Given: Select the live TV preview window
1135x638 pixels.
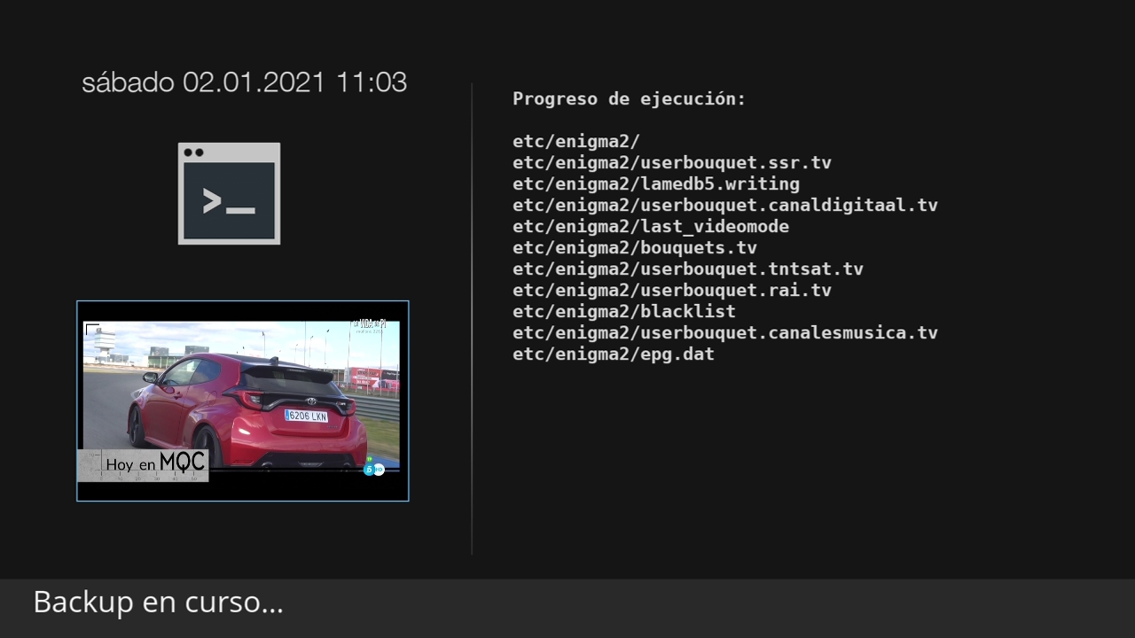Looking at the screenshot, I should coord(242,401).
